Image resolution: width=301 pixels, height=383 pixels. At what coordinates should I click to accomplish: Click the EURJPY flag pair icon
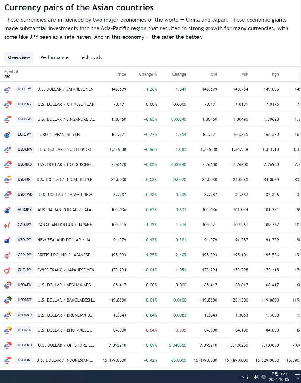[x=8, y=134]
